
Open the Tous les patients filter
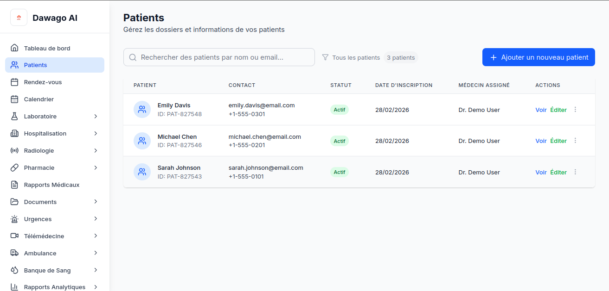coord(356,57)
